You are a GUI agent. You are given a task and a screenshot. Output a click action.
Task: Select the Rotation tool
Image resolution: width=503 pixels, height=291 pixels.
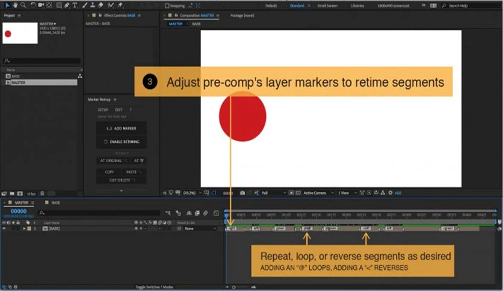point(33,5)
